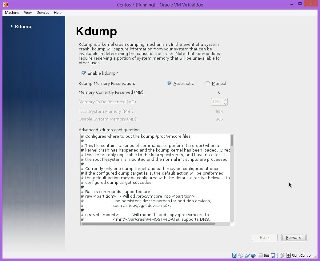The height and width of the screenshot is (261, 320).
Task: Decrease Memory To Be Reserved value
Action: pos(225,104)
